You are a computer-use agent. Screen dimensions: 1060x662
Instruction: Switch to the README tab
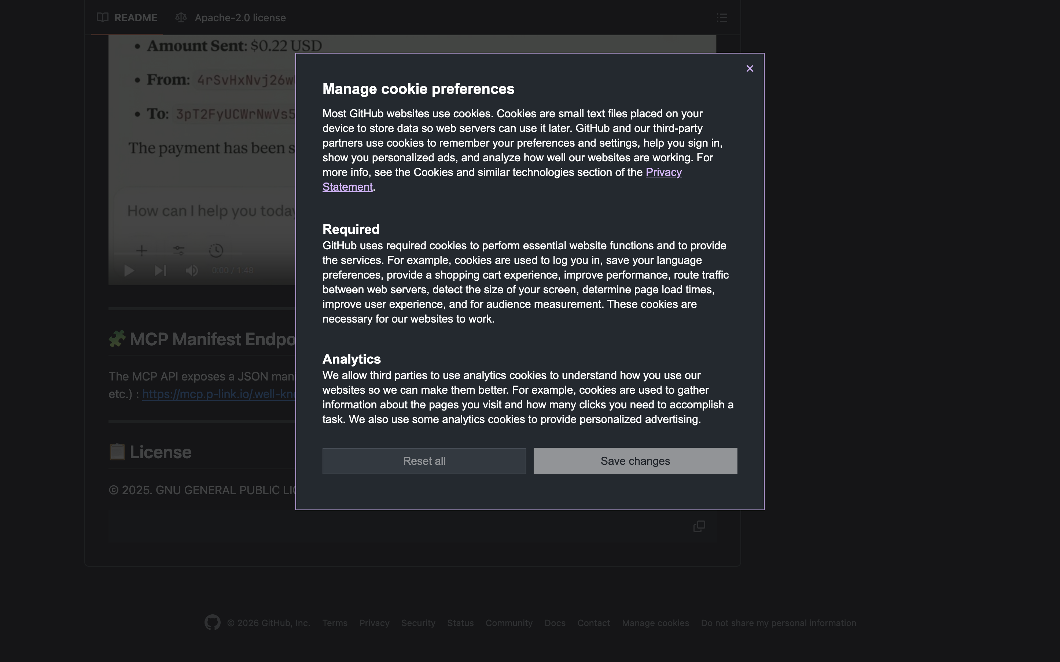(127, 18)
